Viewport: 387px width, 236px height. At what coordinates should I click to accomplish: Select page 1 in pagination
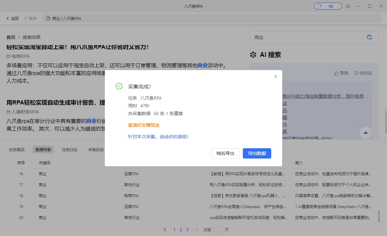pos(174,230)
